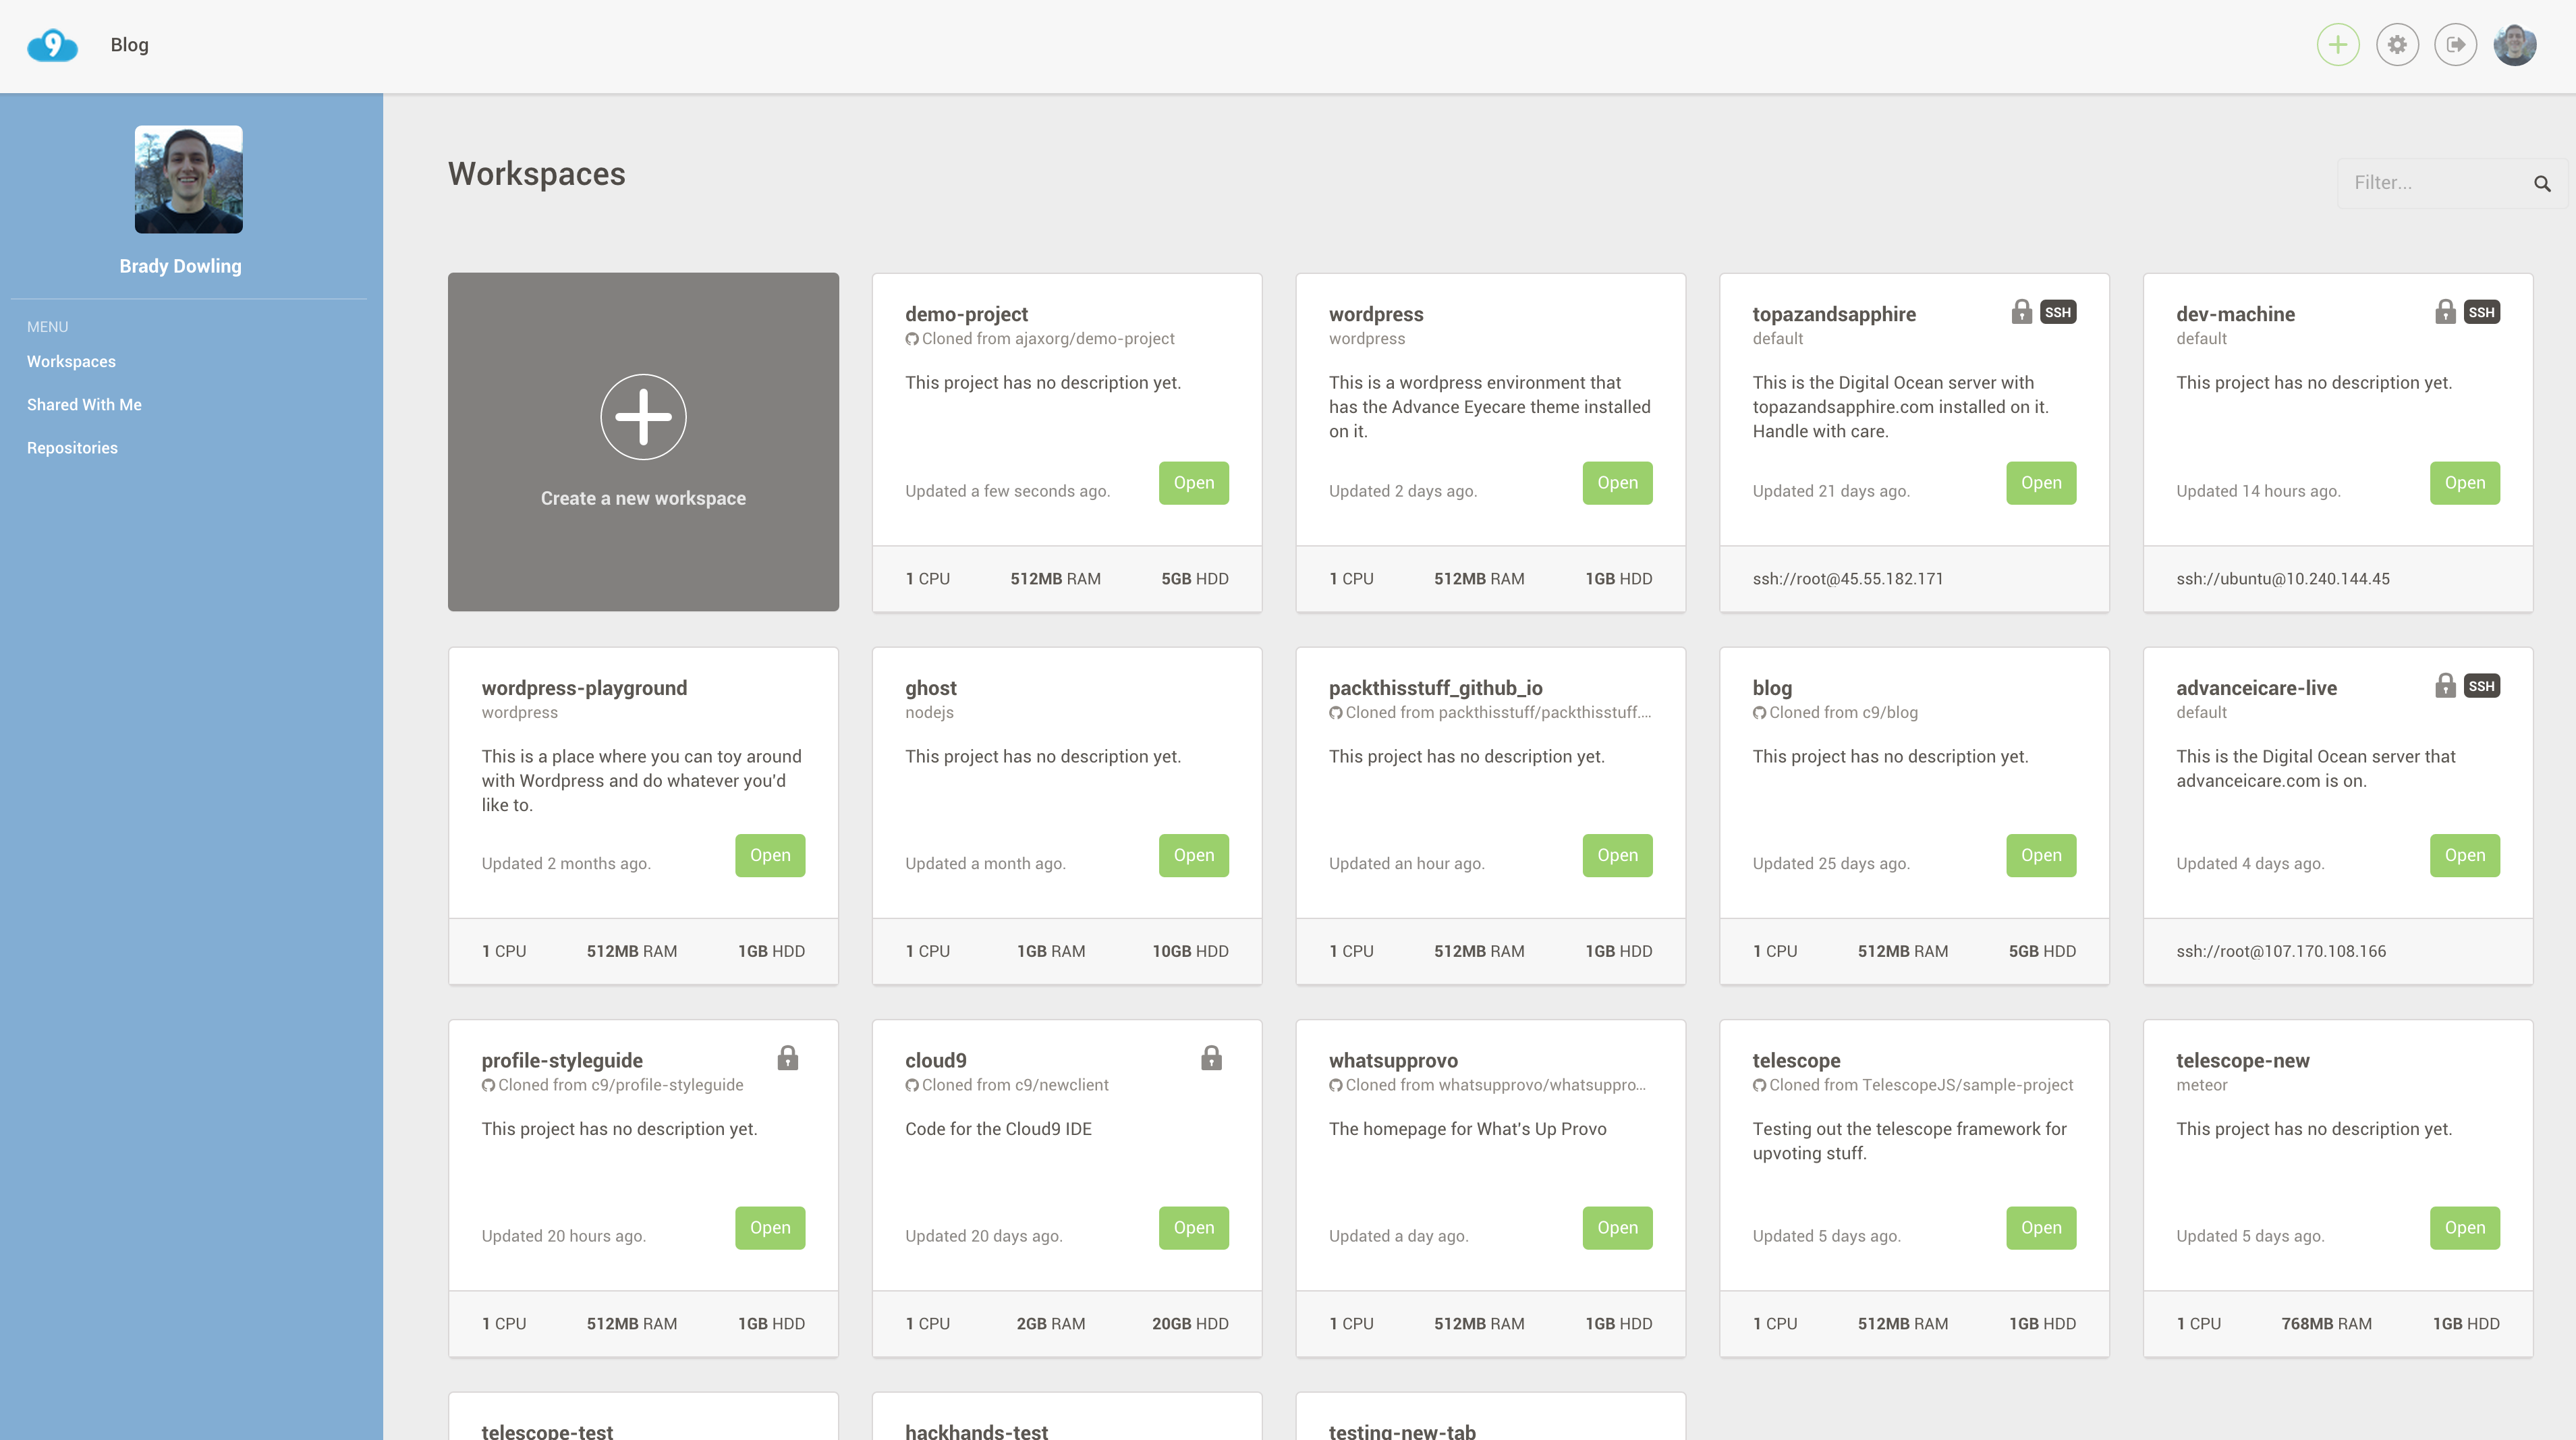Open the ghost workspace
Viewport: 2576px width, 1440px height.
[1193, 855]
